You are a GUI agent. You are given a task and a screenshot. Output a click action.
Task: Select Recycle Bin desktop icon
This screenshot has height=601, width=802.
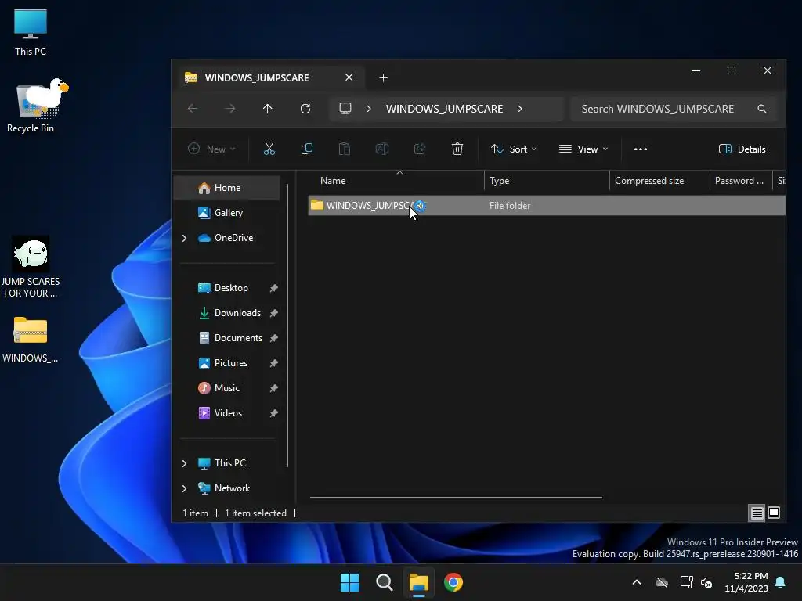click(x=31, y=106)
